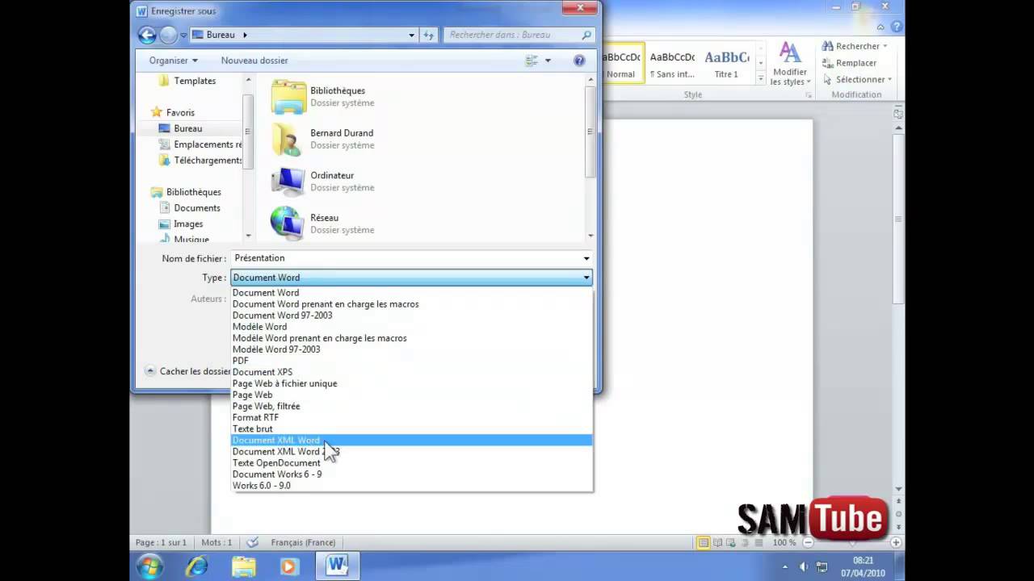The height and width of the screenshot is (581, 1034).
Task: Open the Style pane dialog launcher
Action: 808,95
